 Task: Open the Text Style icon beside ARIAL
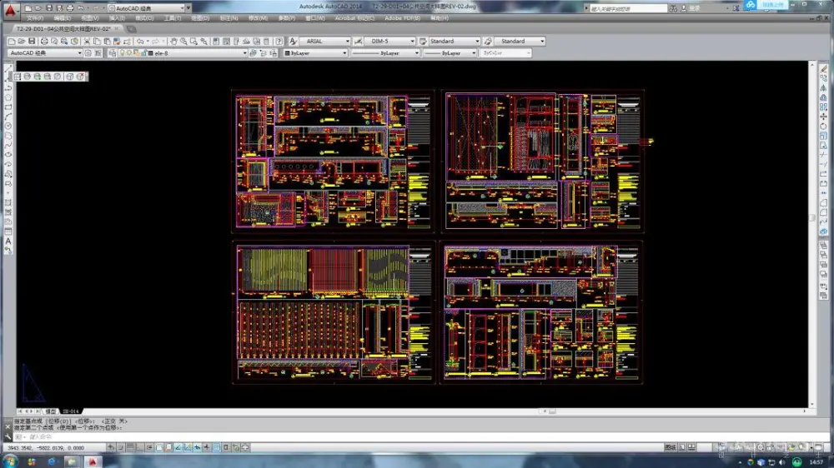pos(294,41)
